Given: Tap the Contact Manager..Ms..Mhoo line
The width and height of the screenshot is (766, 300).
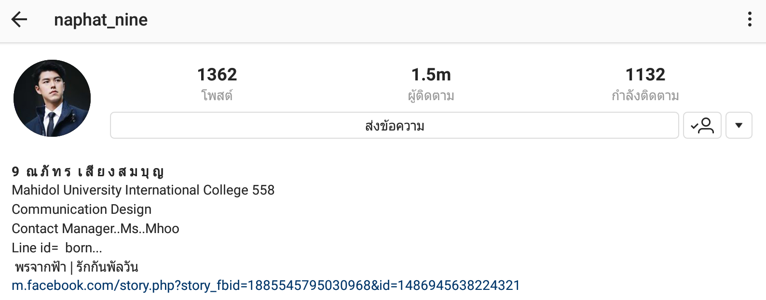Looking at the screenshot, I should [96, 229].
